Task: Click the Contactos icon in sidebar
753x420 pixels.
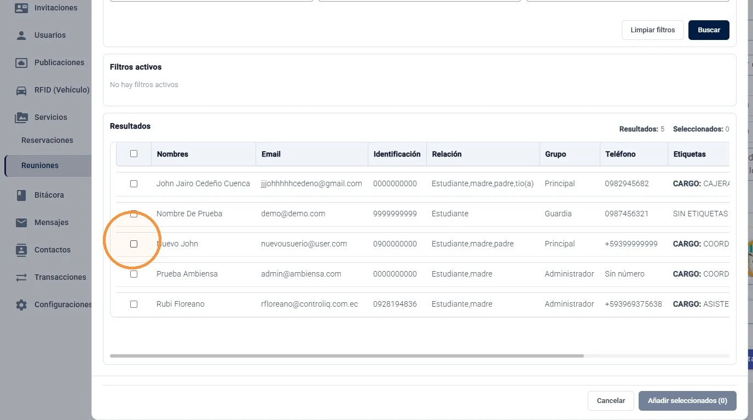Action: [21, 250]
